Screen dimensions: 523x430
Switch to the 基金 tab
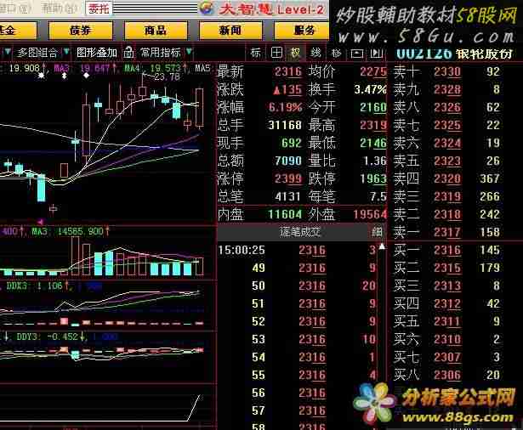17,31
